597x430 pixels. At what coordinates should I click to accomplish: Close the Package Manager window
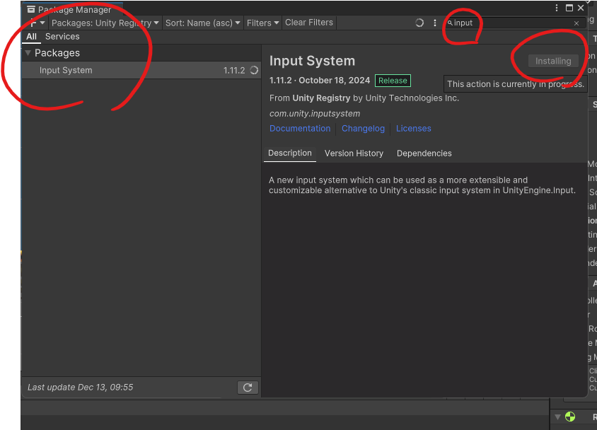[x=581, y=8]
